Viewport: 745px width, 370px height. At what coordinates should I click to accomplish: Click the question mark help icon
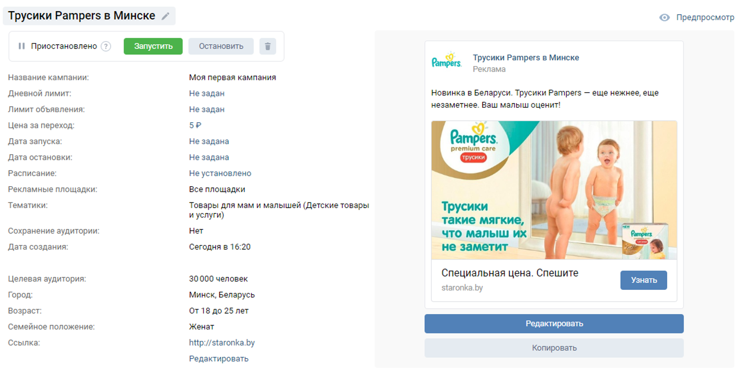pos(106,46)
